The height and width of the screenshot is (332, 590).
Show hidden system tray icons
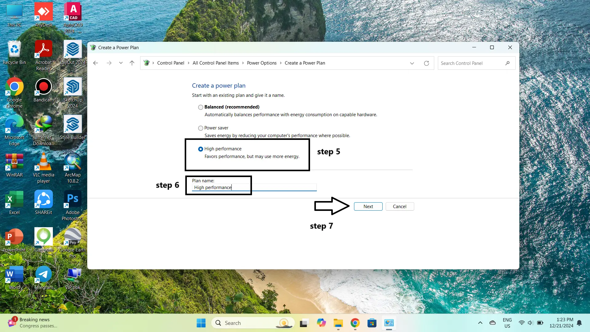480,323
